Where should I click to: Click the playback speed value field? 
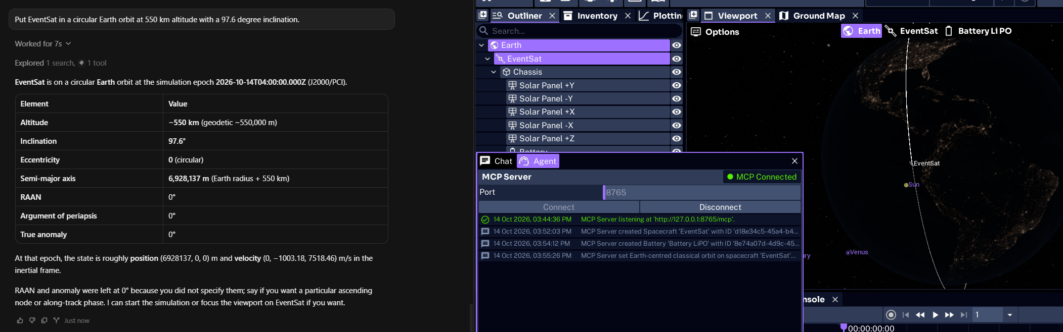pyautogui.click(x=987, y=315)
